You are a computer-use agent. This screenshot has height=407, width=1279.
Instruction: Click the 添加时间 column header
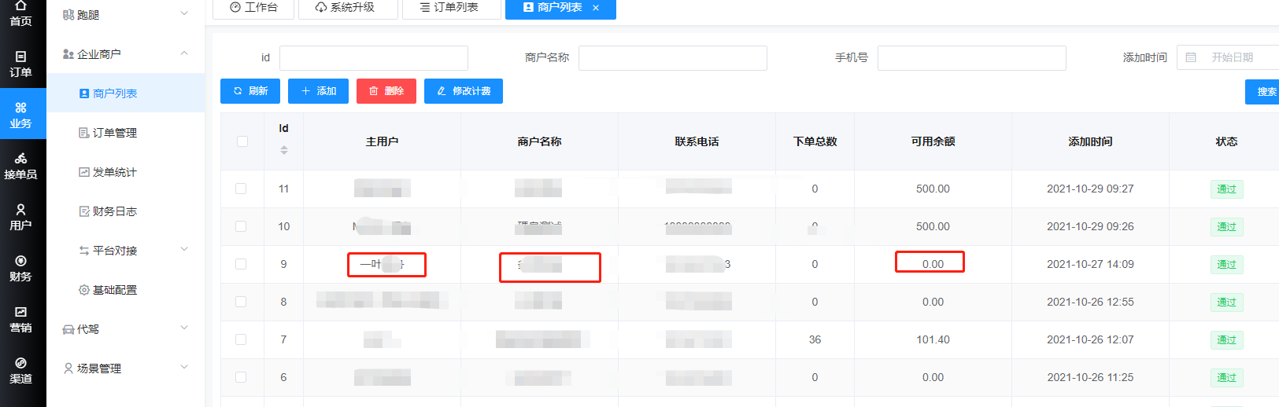coord(1090,141)
